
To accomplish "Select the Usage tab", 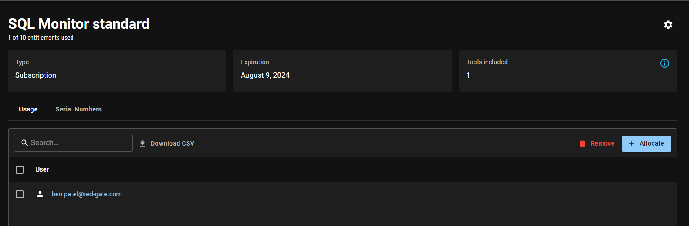I will coord(28,109).
